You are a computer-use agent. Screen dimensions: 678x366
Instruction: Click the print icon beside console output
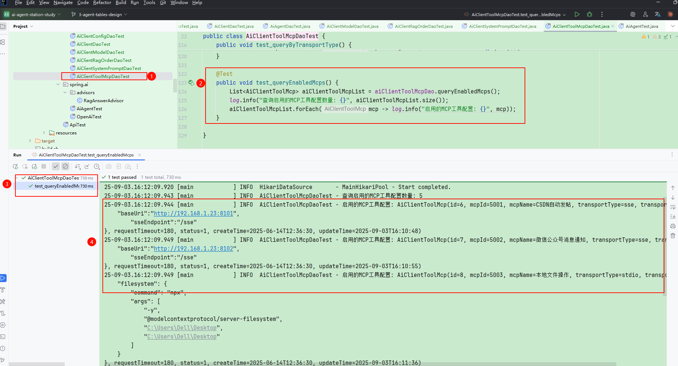coord(672,226)
